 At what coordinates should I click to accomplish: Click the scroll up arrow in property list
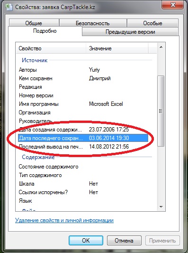coord(161,47)
